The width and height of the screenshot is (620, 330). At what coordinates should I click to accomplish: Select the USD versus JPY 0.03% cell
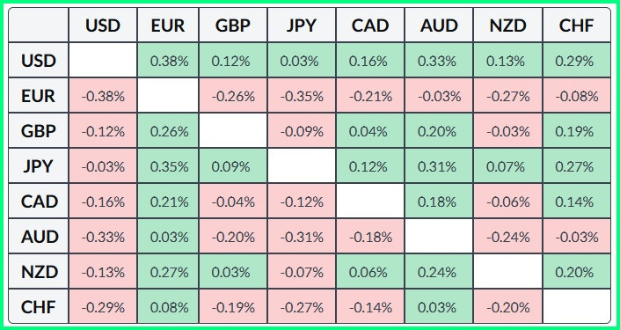point(302,61)
